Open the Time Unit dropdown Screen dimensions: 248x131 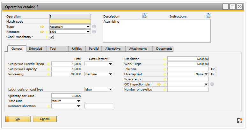(79, 101)
